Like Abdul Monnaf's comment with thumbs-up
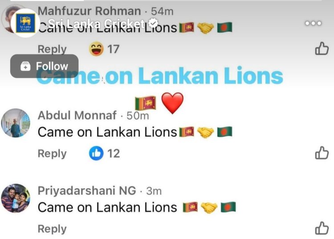The image size is (334, 239). click(x=322, y=153)
